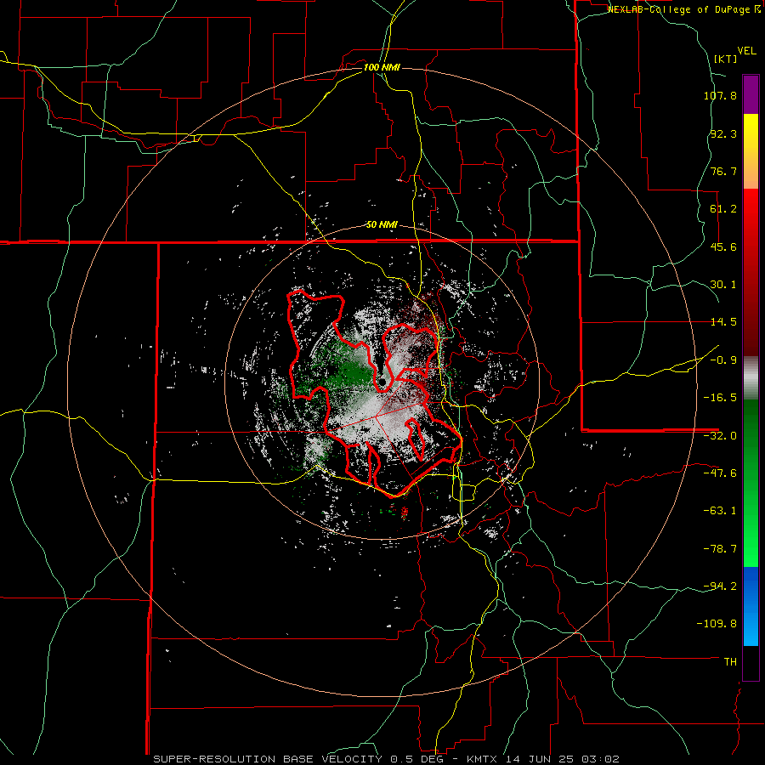
Task: Click the [KT] units label
Action: (x=726, y=59)
